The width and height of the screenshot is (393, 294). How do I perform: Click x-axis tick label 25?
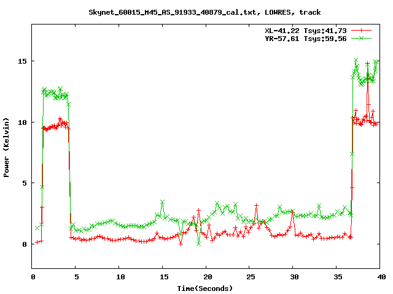[x=251, y=277]
